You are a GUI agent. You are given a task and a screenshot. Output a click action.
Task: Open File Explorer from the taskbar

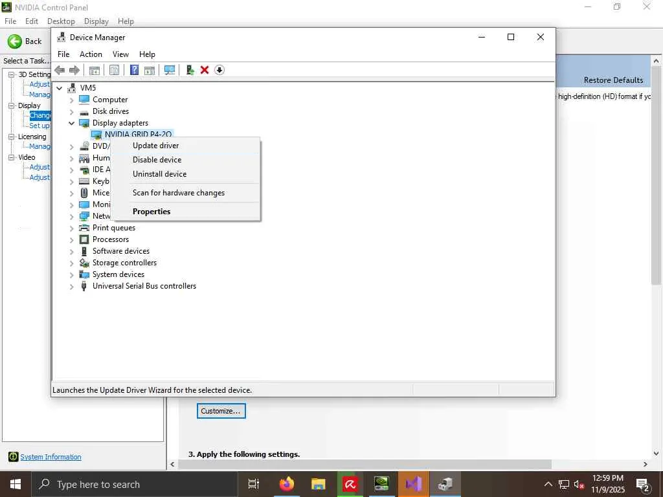point(318,484)
